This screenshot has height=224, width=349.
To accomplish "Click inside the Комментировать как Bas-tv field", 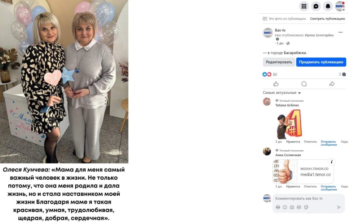I will coord(308,198).
